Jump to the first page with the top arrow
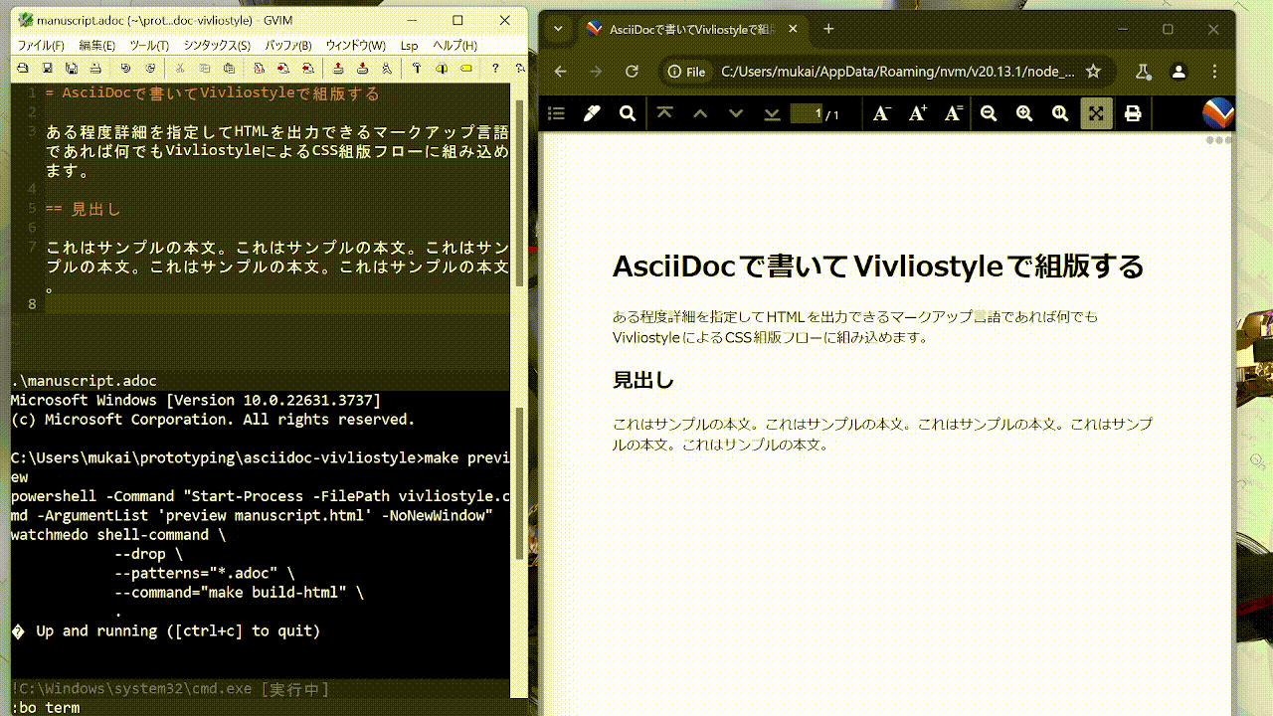The width and height of the screenshot is (1273, 716). (665, 113)
